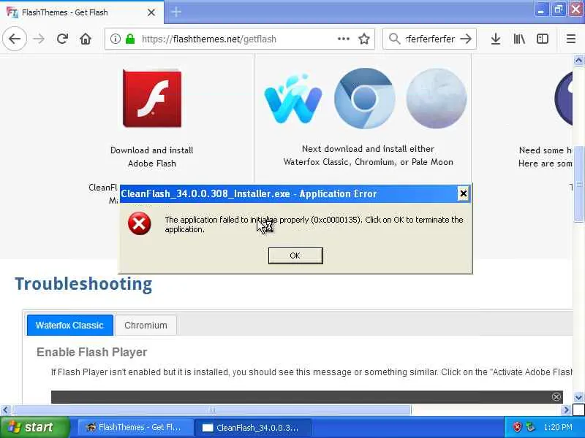Click the green hardware tray icon next to the clock
Image resolution: width=585 pixels, height=438 pixels.
[x=530, y=427]
